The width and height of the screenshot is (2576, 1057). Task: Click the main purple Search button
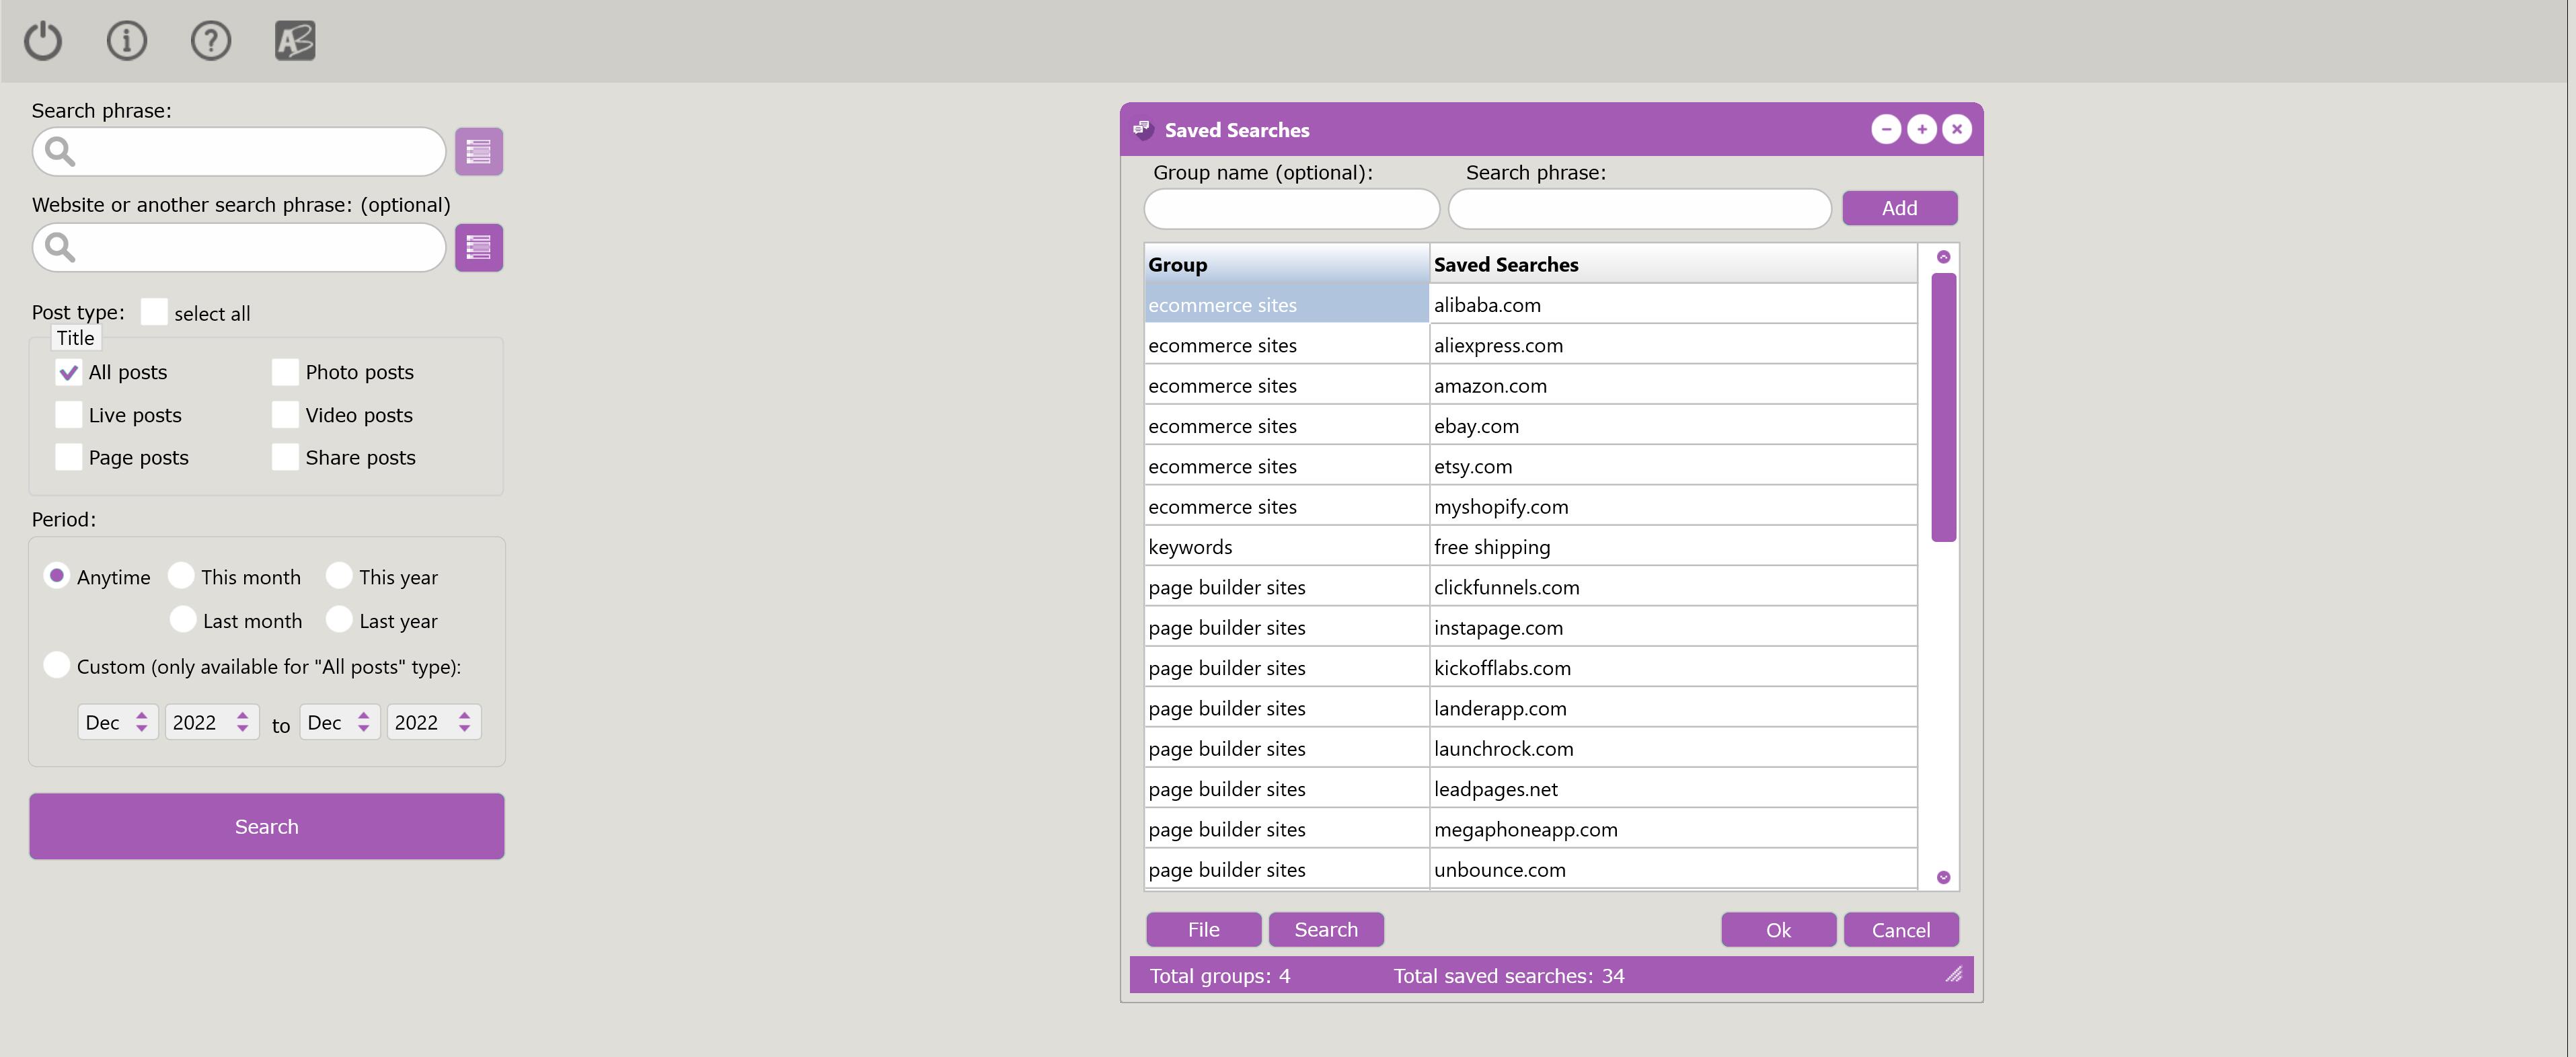point(267,826)
